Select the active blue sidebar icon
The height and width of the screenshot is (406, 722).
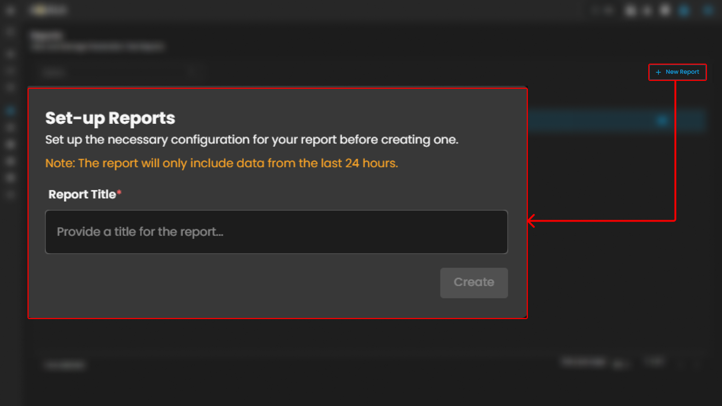[10, 111]
